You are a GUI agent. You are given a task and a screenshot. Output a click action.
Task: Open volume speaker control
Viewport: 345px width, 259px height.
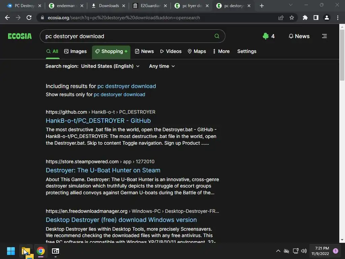304,251
